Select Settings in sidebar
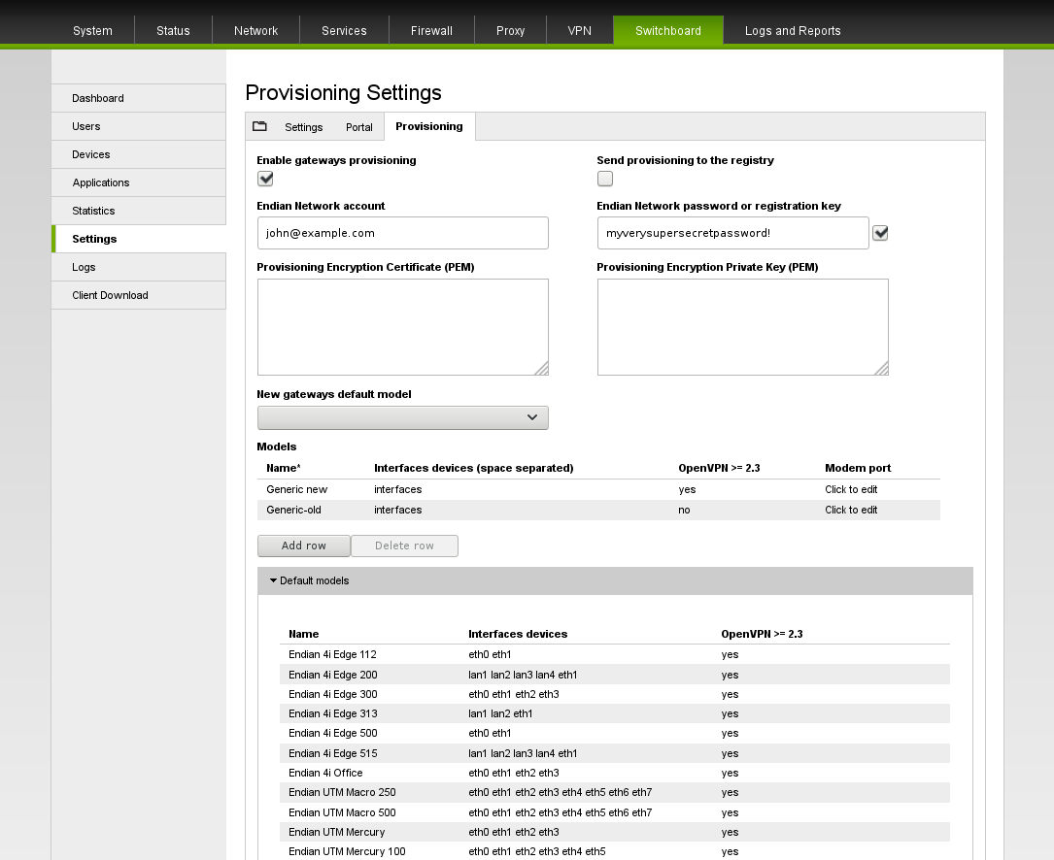 [139, 239]
